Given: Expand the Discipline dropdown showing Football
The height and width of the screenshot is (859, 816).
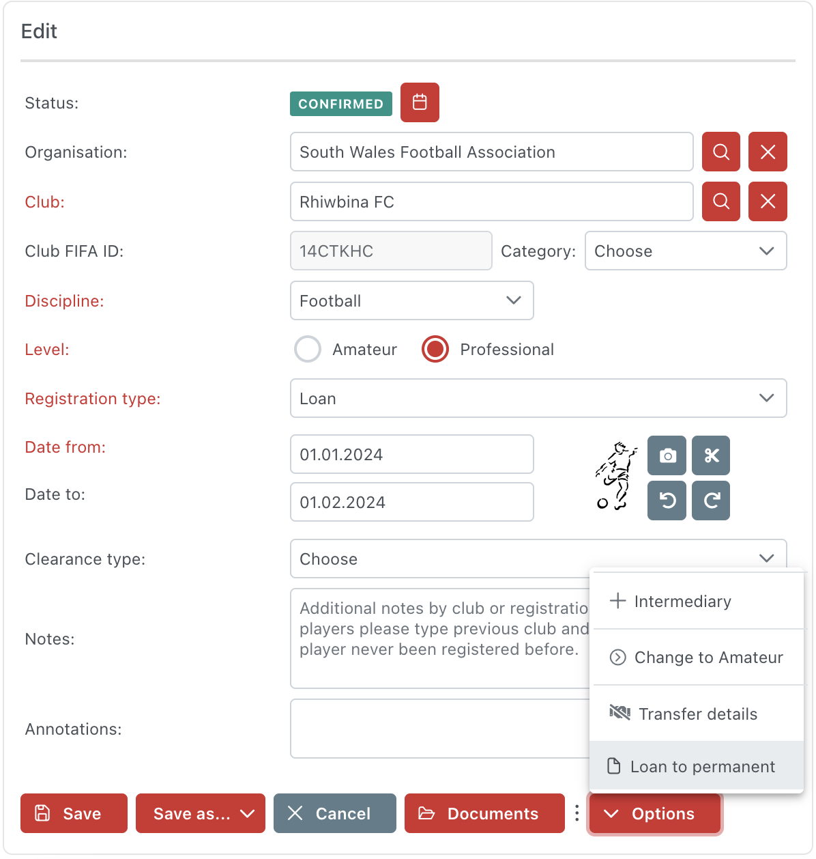Looking at the screenshot, I should click(x=411, y=300).
